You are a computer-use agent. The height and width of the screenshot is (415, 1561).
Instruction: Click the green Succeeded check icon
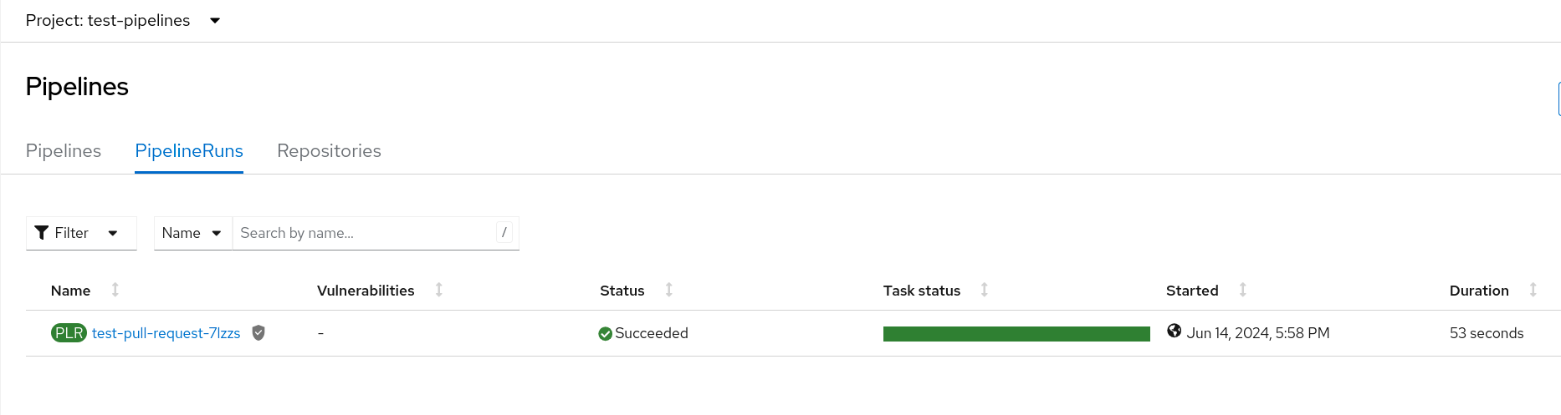click(x=606, y=334)
